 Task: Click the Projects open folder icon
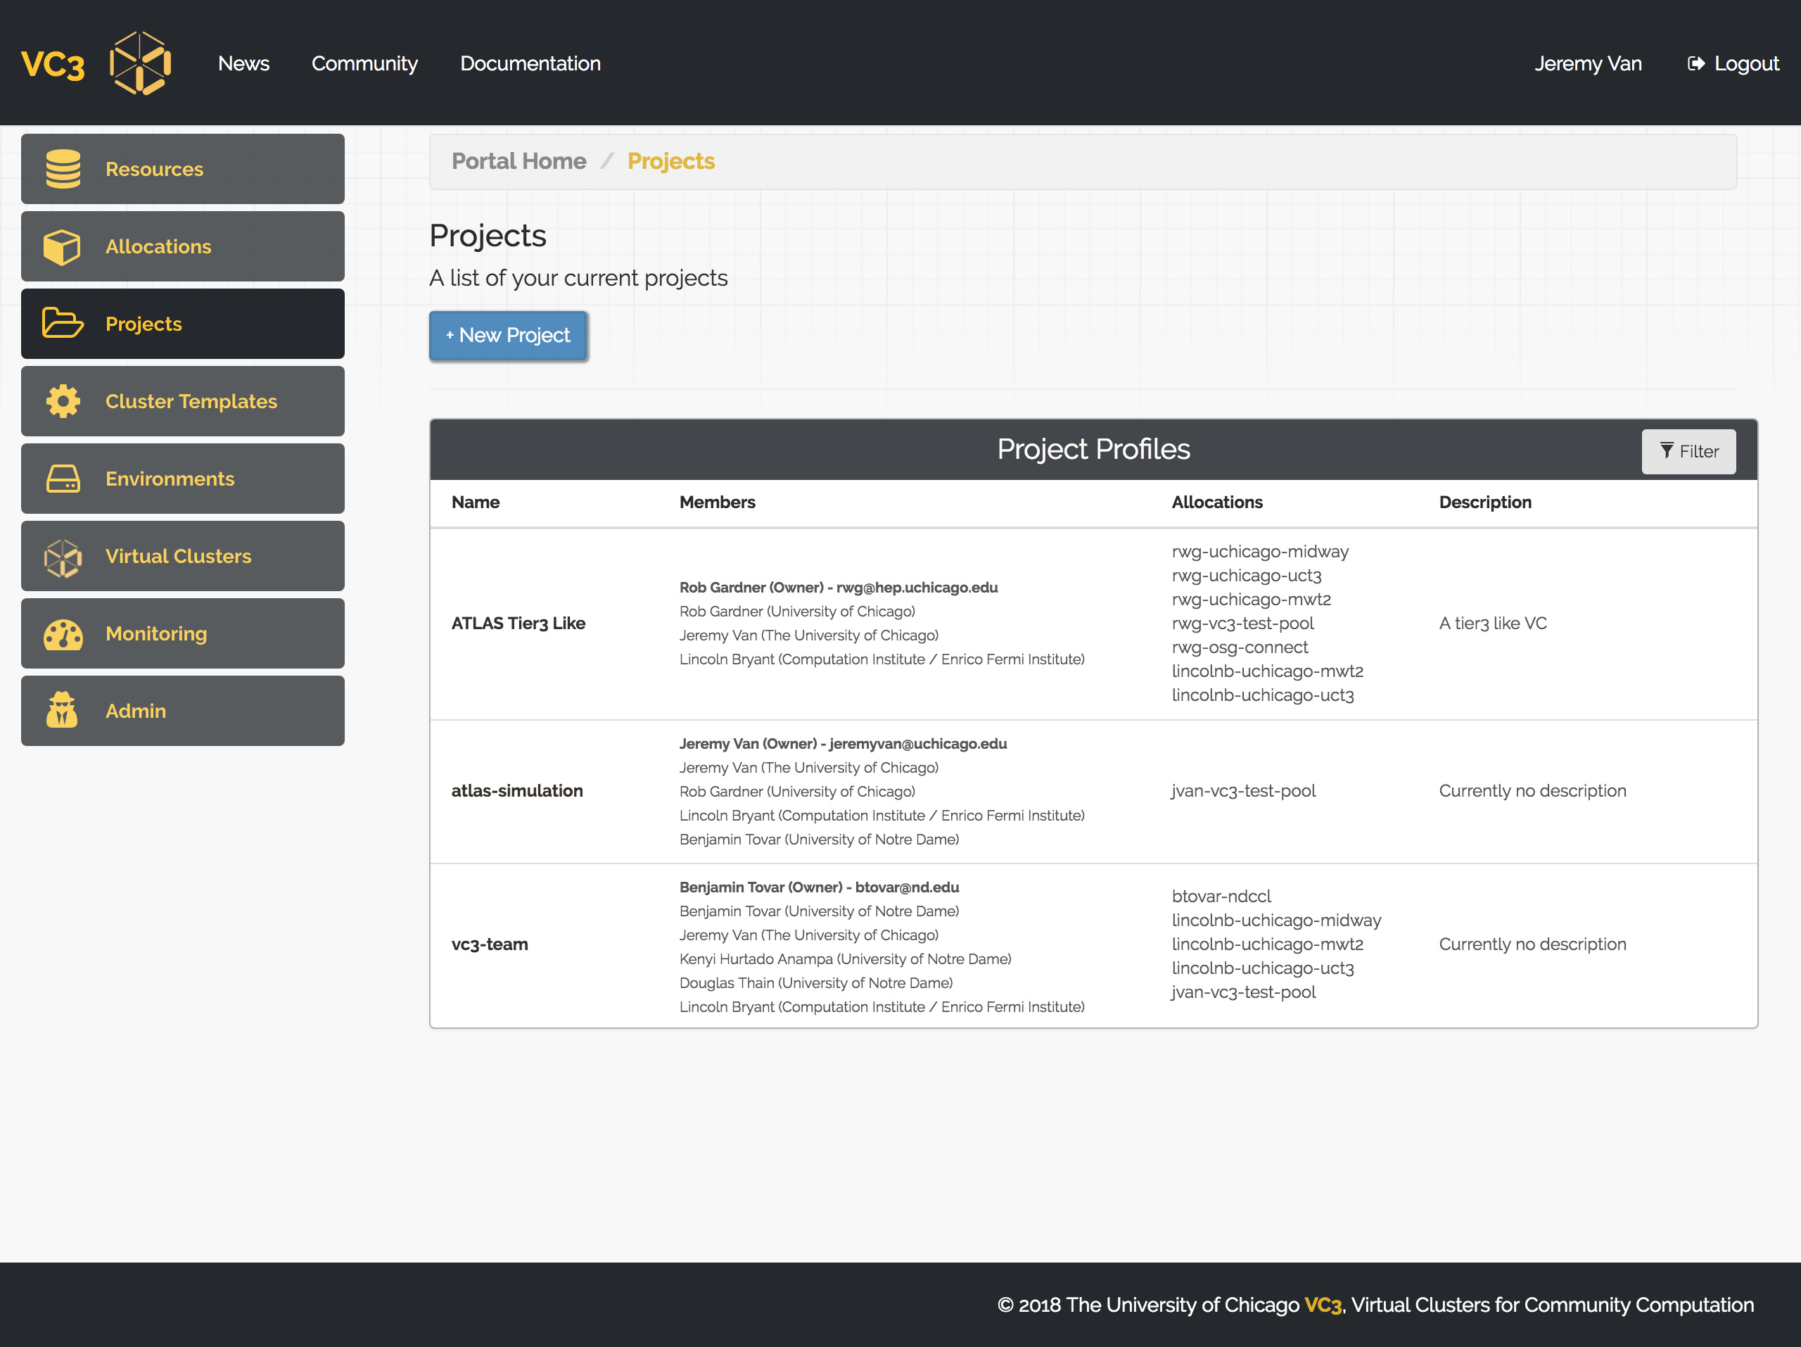click(63, 323)
